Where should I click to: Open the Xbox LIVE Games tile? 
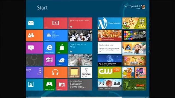pos(49,85)
